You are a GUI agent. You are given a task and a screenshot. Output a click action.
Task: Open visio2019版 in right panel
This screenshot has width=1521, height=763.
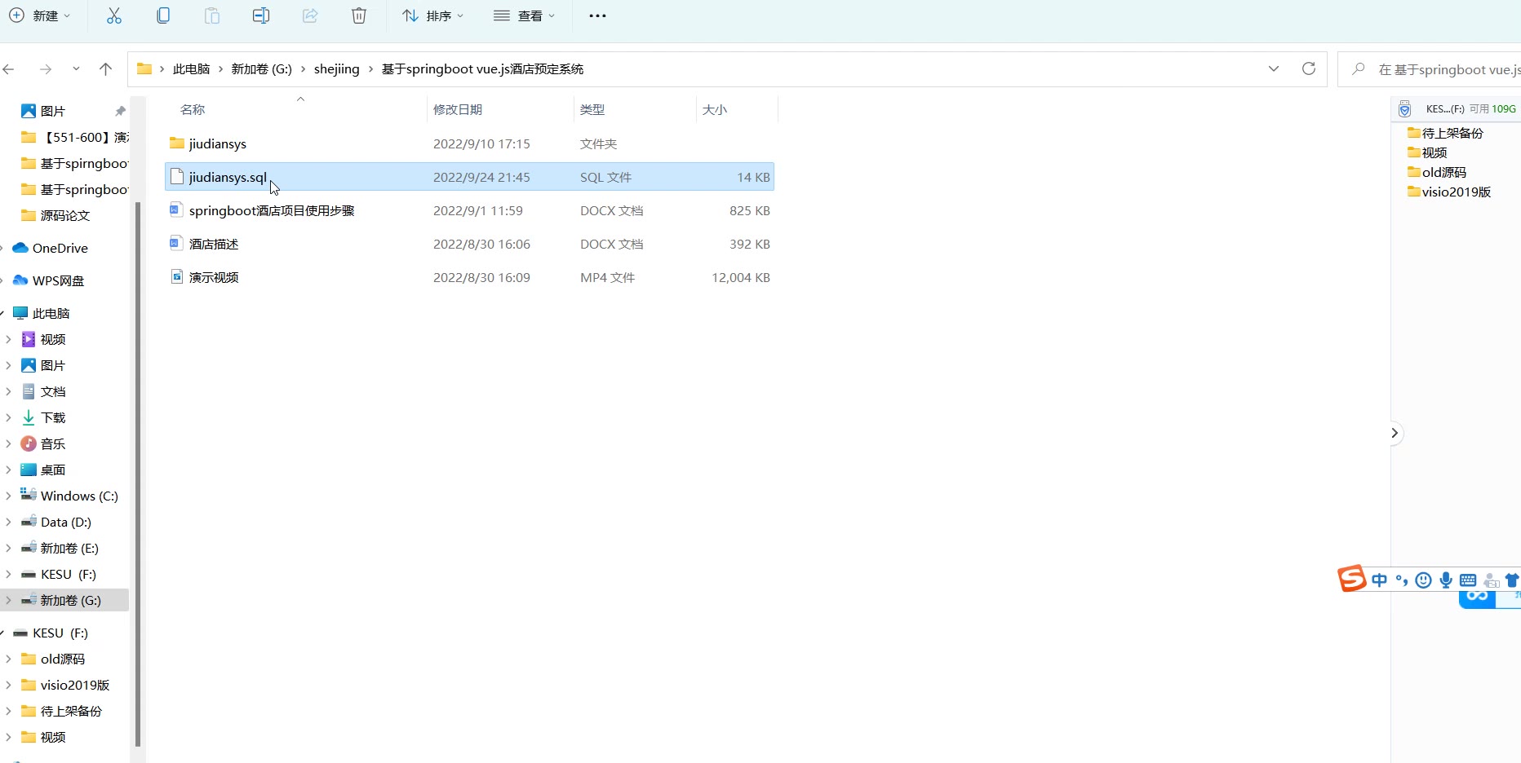[1449, 192]
